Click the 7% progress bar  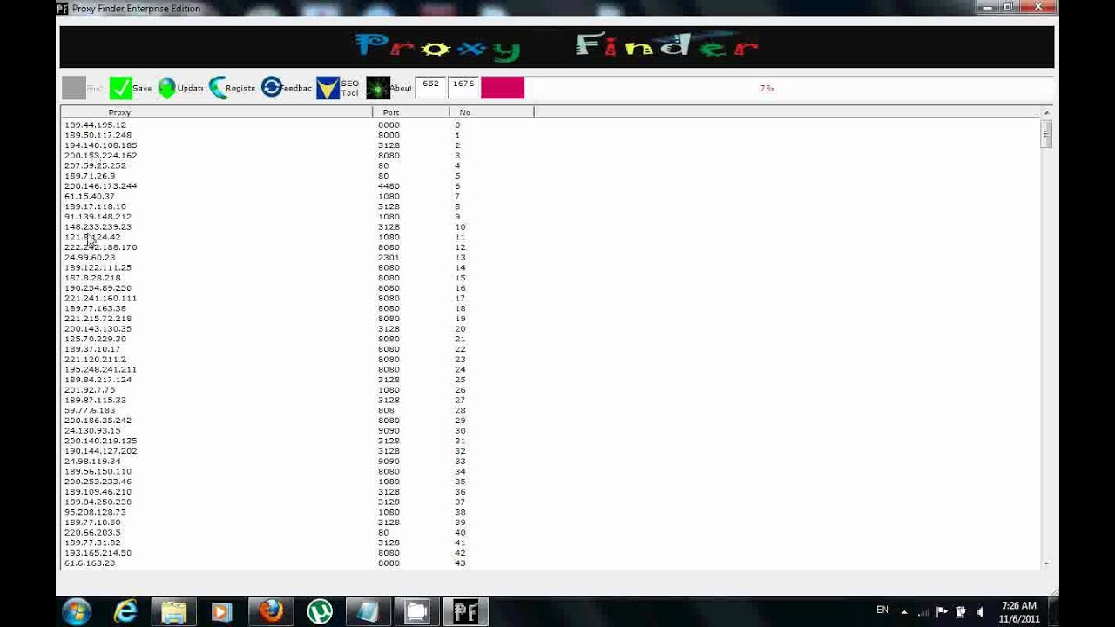[x=767, y=88]
